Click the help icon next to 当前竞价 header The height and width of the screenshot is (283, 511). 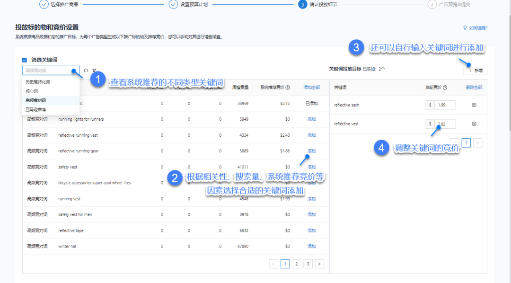click(x=444, y=87)
